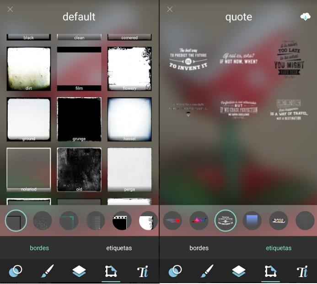
Task: Select the brush tool in right panel
Action: coord(207,271)
